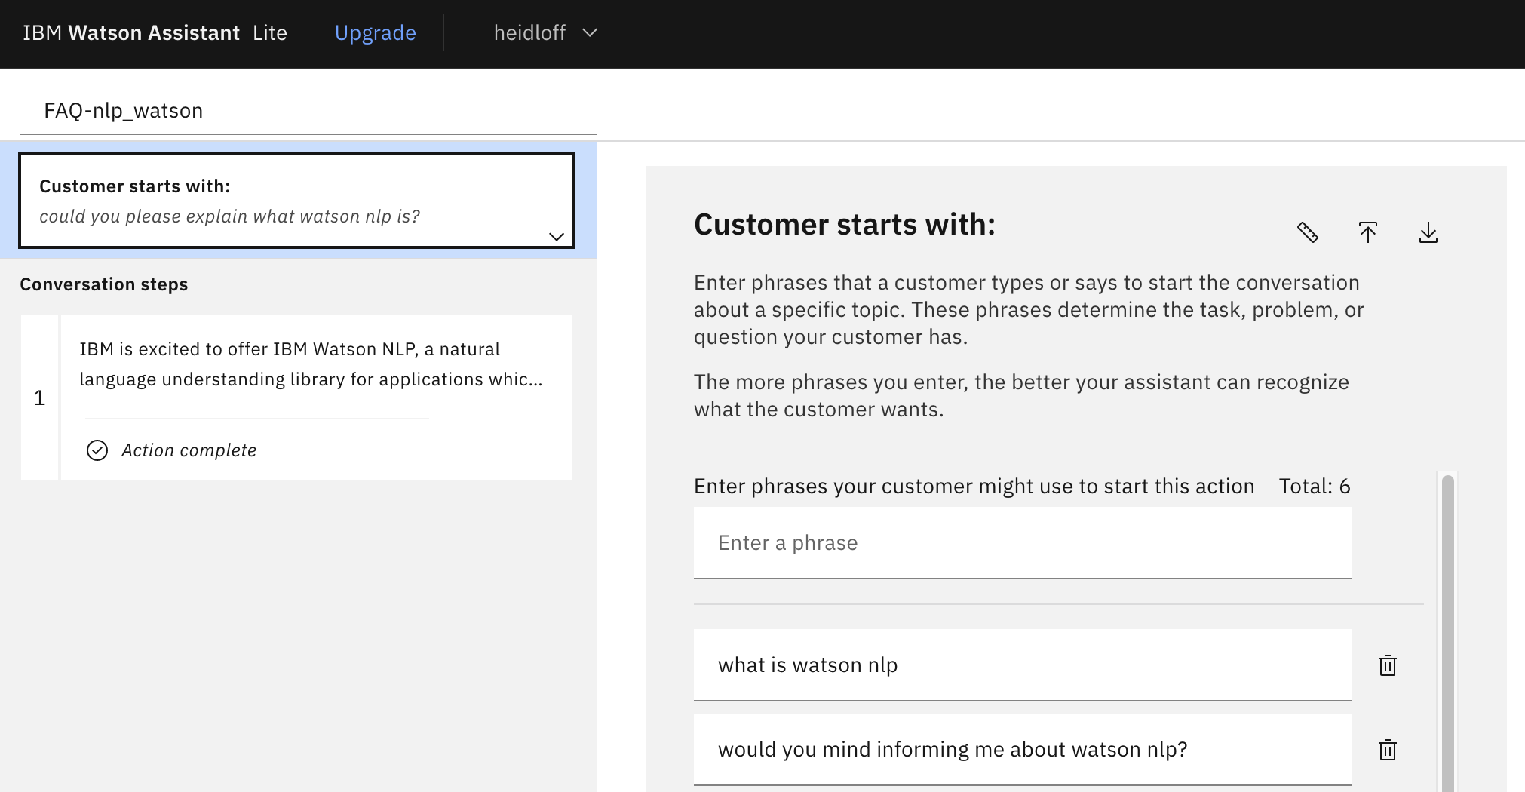Expand the chevron beside heidloff
This screenshot has width=1525, height=792.
tap(590, 33)
